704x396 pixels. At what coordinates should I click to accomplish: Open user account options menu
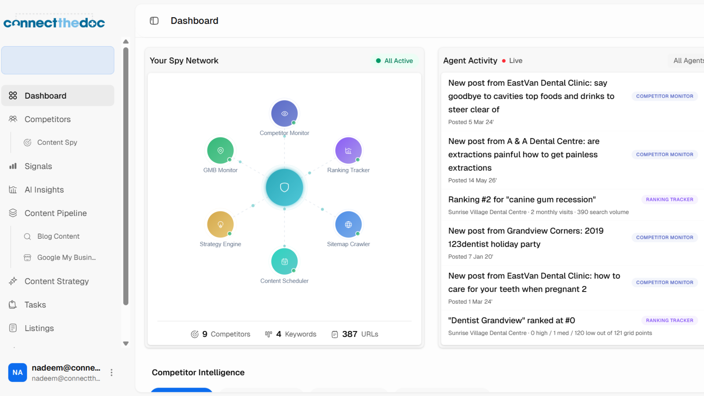pos(111,373)
